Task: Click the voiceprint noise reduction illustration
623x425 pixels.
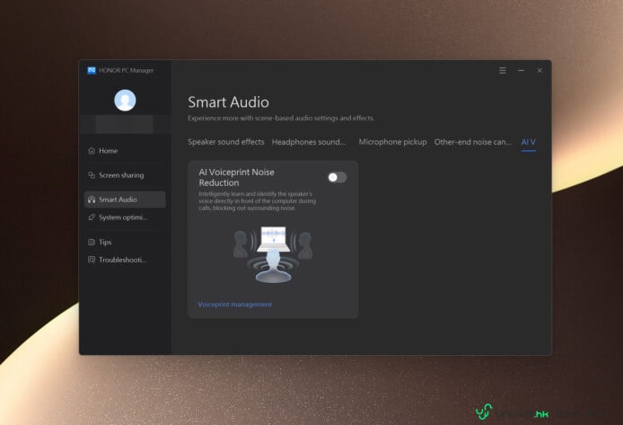Action: pos(273,254)
